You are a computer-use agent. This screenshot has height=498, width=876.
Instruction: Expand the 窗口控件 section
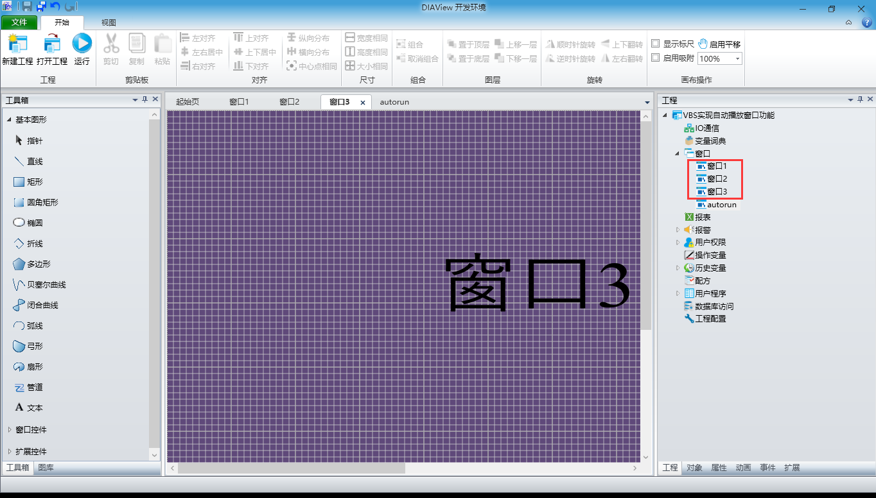click(9, 429)
